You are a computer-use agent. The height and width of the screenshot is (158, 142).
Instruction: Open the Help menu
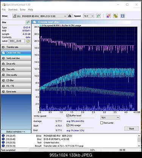pyautogui.click(x=30, y=9)
